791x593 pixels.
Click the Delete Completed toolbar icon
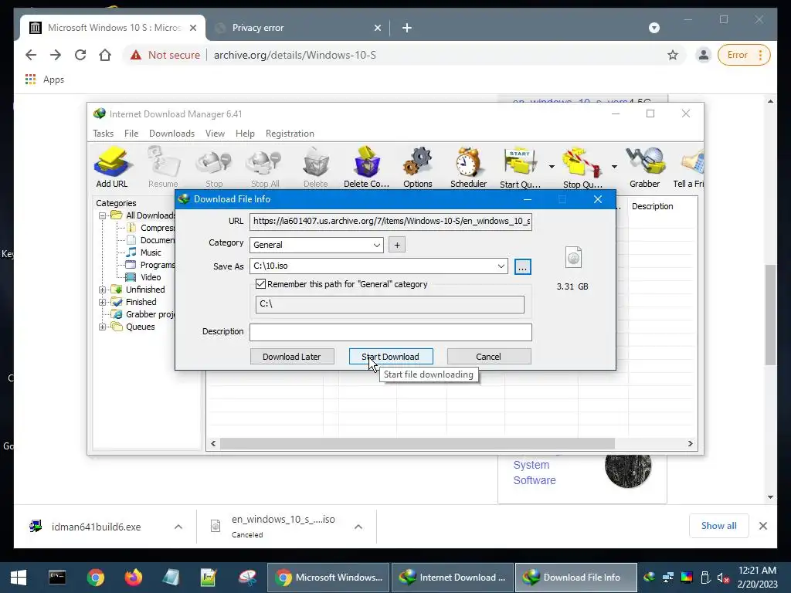[x=367, y=167]
